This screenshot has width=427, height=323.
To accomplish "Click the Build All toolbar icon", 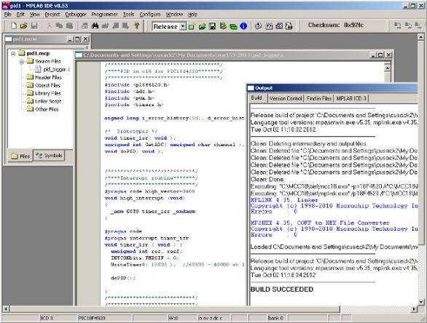I will pos(269,26).
